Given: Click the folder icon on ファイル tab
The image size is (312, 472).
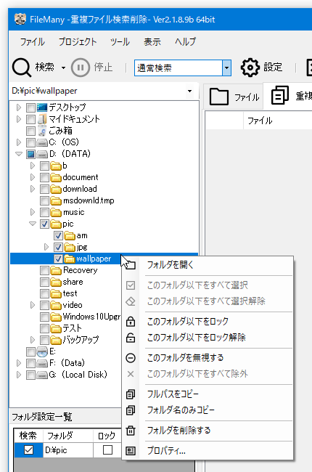Looking at the screenshot, I should 218,97.
